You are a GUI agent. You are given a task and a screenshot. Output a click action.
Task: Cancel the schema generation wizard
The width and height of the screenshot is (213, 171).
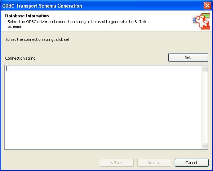tap(191, 163)
